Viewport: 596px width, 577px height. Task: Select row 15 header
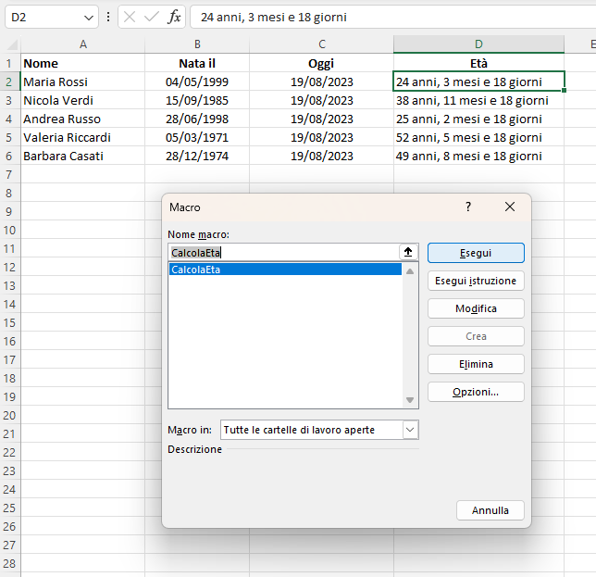9,323
